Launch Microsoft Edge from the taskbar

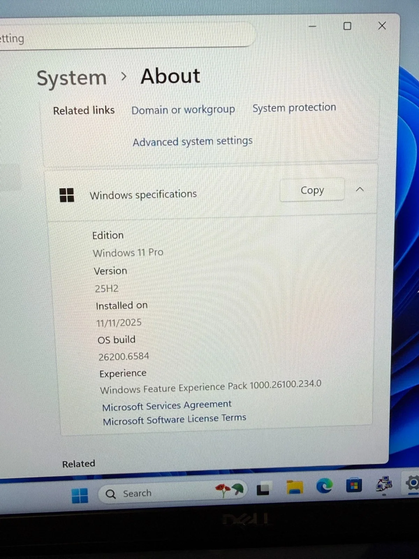click(324, 486)
